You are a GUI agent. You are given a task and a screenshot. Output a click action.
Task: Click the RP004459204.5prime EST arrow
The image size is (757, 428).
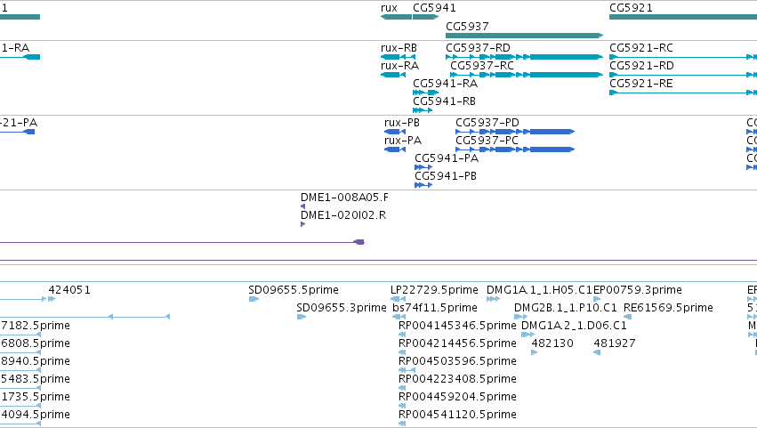(402, 407)
